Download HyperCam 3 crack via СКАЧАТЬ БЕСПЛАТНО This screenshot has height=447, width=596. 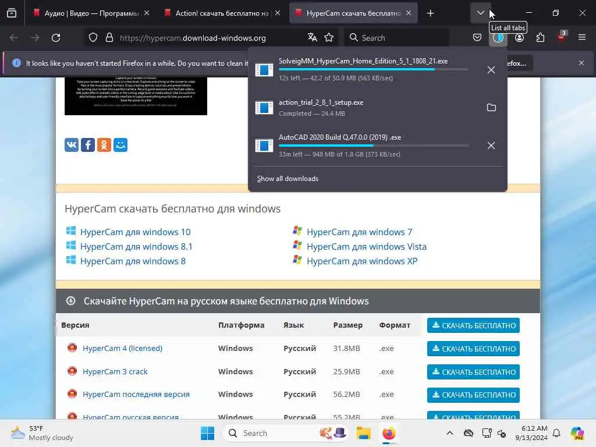point(473,372)
